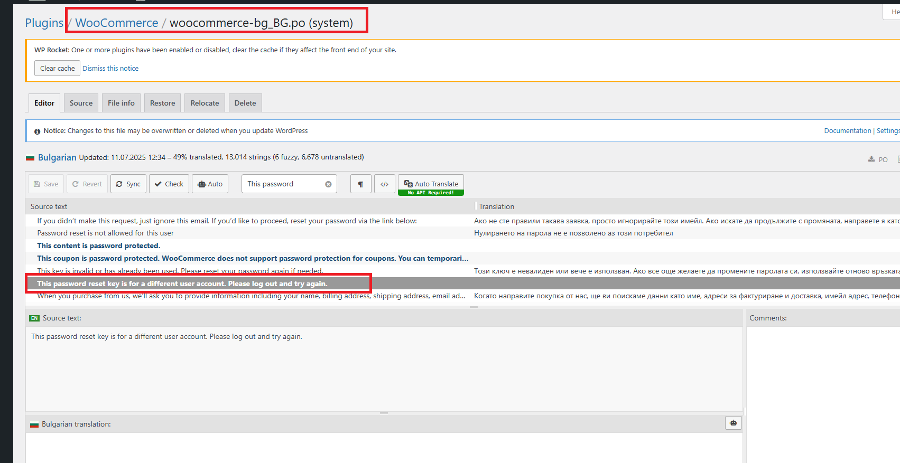Click the translation beginning "Когато направите покупка от нас"

(686, 296)
